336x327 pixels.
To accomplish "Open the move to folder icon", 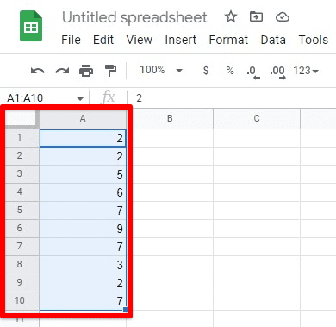I will [x=256, y=17].
